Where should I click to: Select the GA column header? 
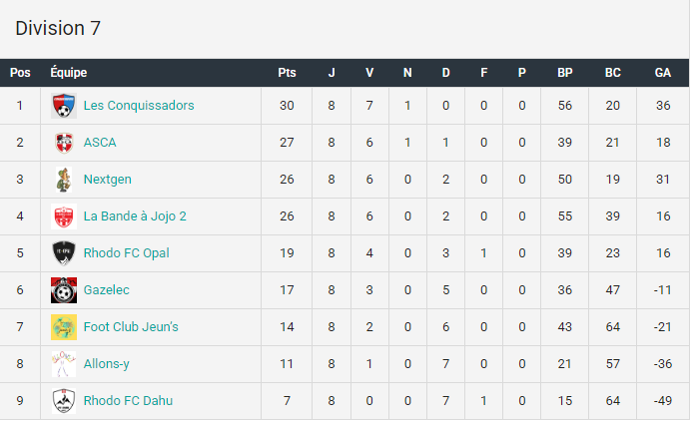[x=663, y=73]
